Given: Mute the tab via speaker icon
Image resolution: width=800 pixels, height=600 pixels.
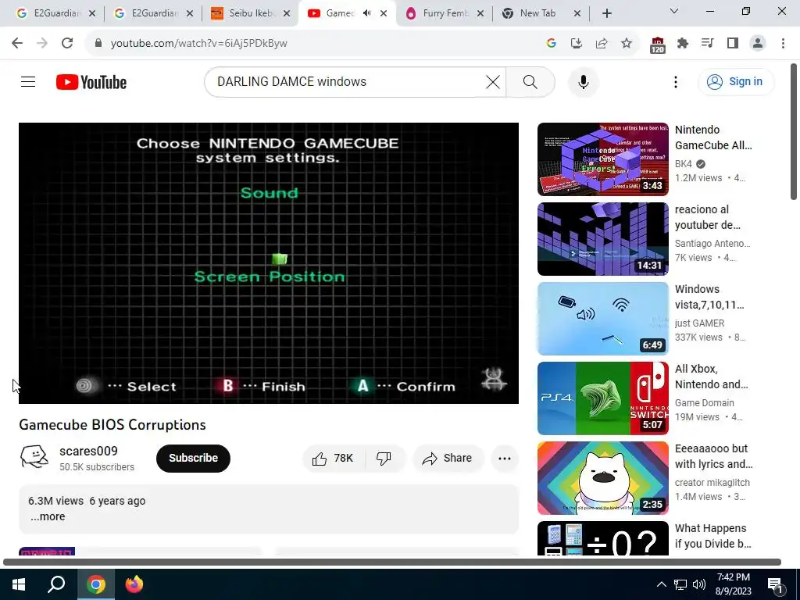Looking at the screenshot, I should (366, 13).
